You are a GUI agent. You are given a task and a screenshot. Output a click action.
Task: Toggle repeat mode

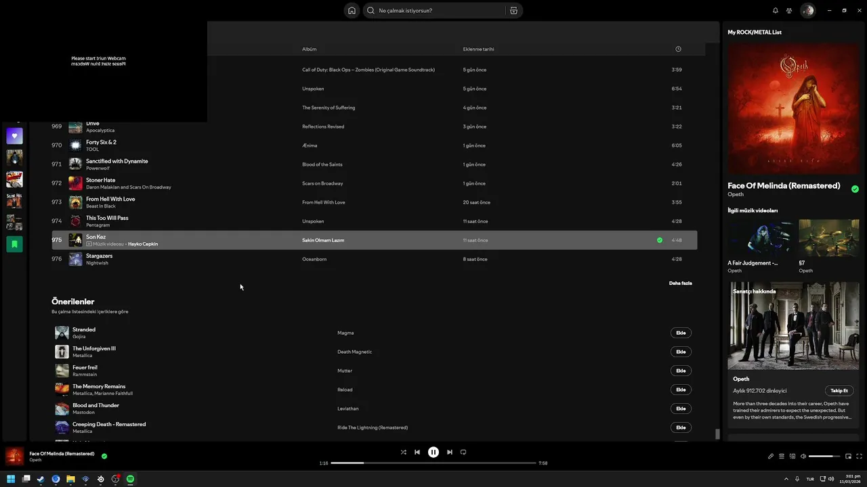point(463,453)
